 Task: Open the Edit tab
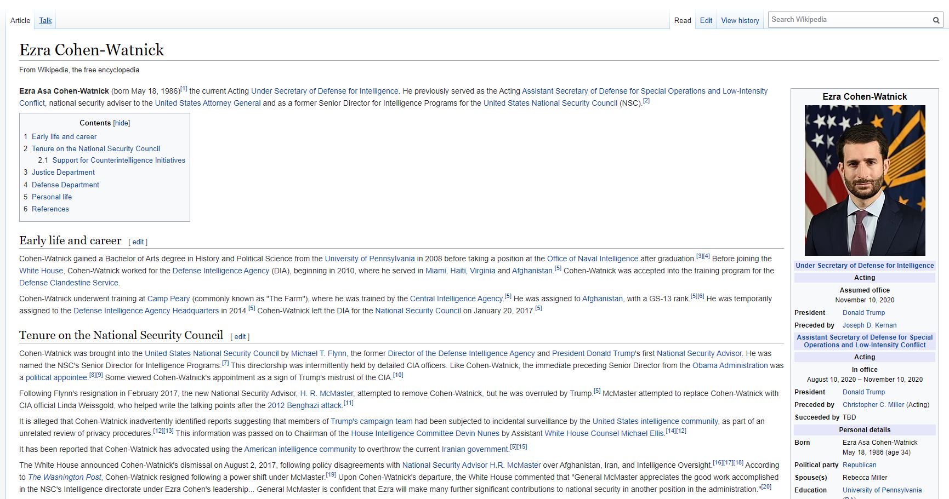tap(706, 20)
